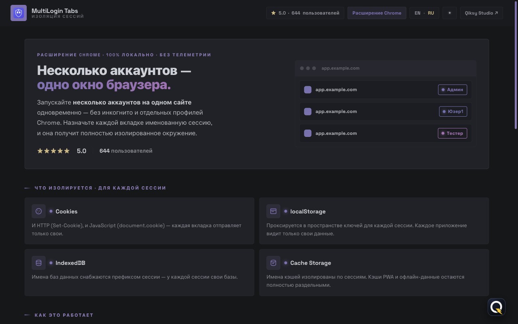
Task: Click the Cookies card icon
Action: point(39,211)
